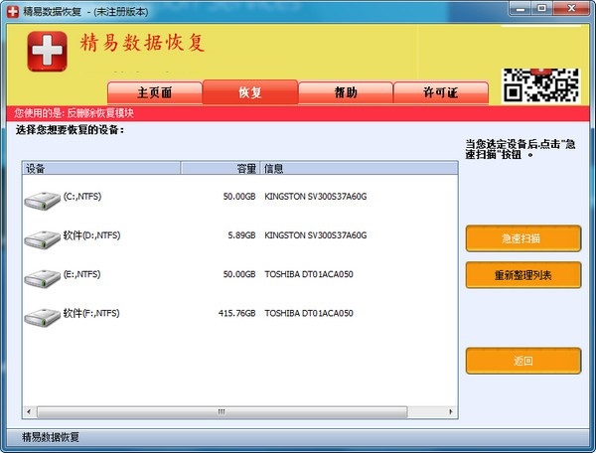Click the 返回 button
Image resolution: width=596 pixels, height=453 pixels.
click(x=523, y=361)
